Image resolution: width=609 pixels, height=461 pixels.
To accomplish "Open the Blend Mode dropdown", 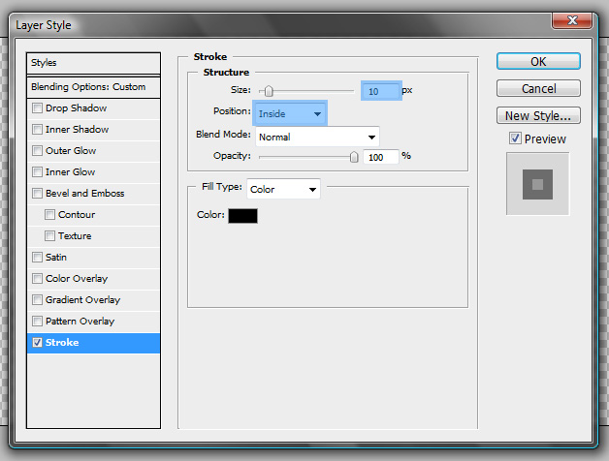I will [317, 137].
